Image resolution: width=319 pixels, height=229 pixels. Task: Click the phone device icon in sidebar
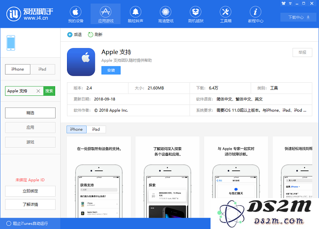(11, 43)
